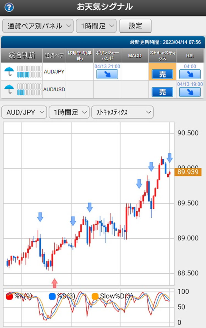
Task: Click the 設定 button
Action: click(x=135, y=26)
